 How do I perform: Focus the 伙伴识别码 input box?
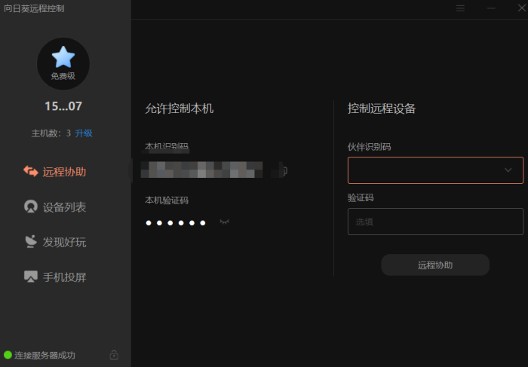[x=435, y=170]
